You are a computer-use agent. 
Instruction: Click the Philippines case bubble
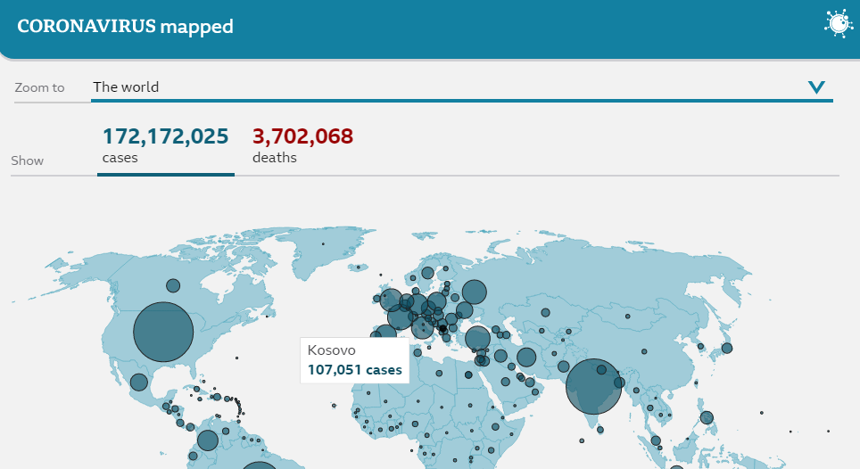coord(707,418)
